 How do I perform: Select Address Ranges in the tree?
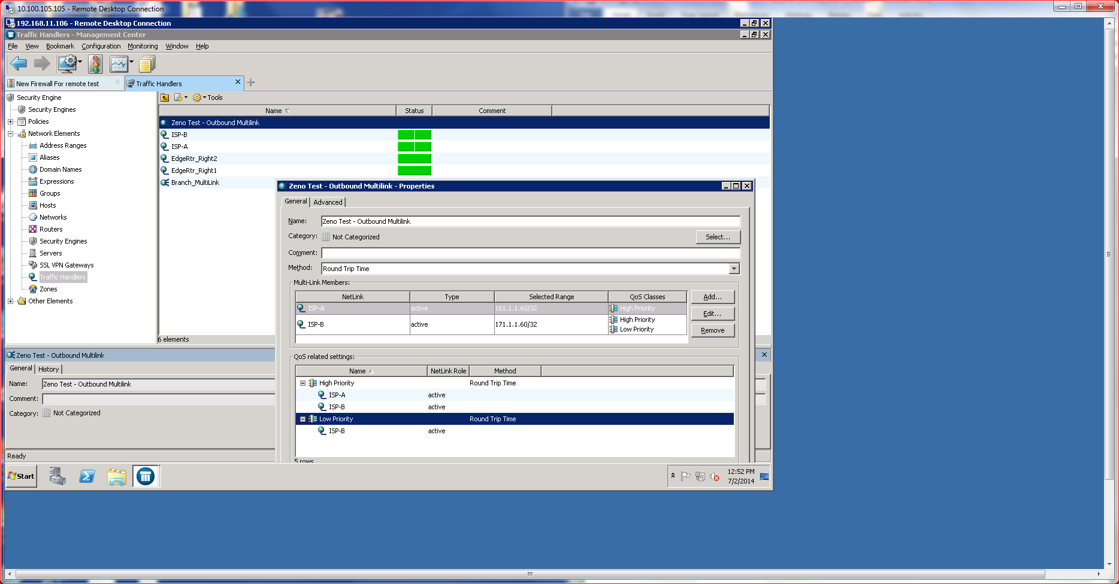(63, 145)
